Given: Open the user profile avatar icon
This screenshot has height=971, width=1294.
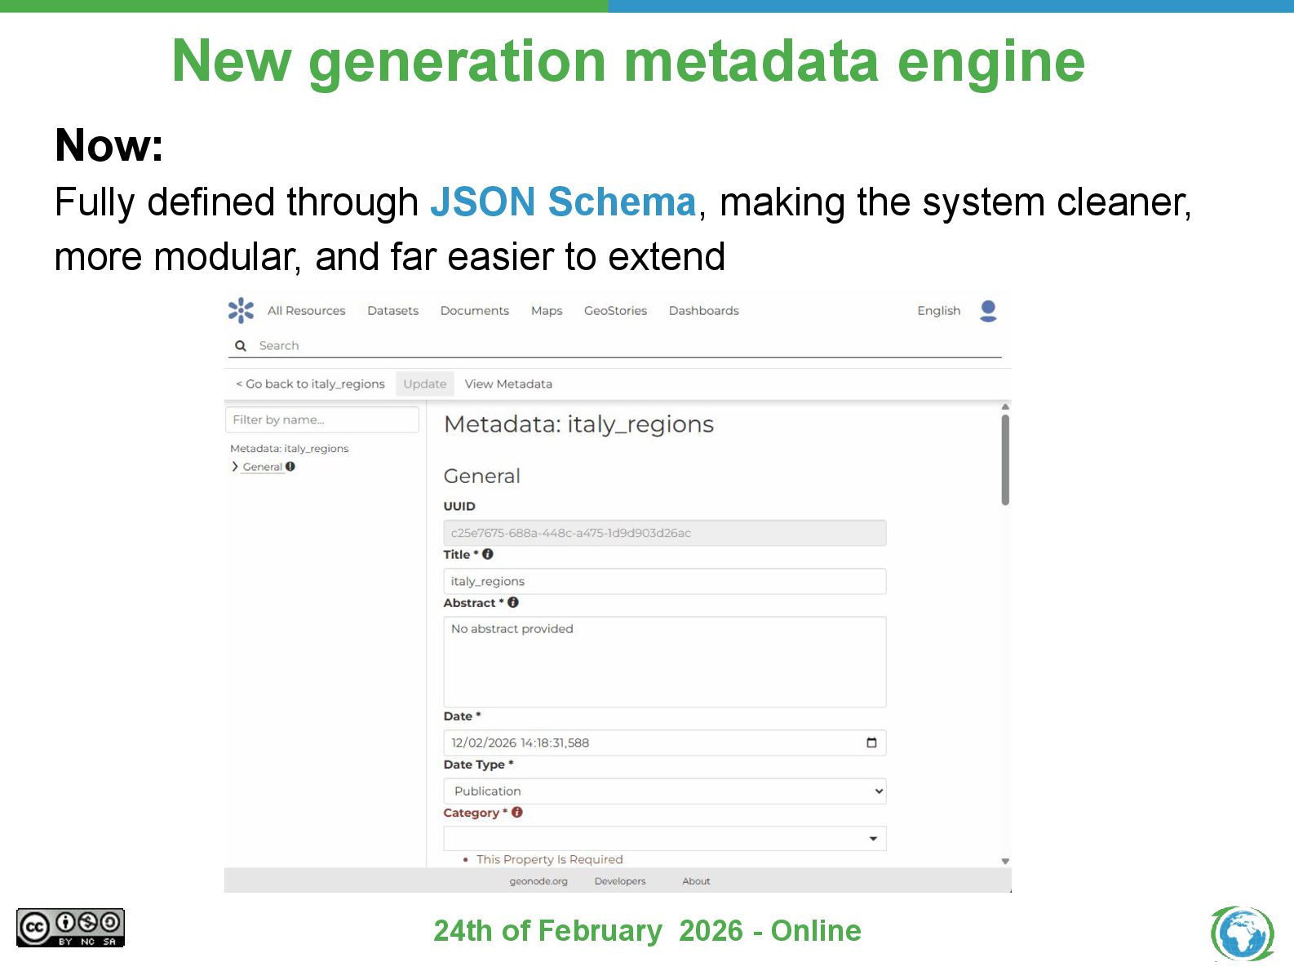Looking at the screenshot, I should click(x=988, y=311).
